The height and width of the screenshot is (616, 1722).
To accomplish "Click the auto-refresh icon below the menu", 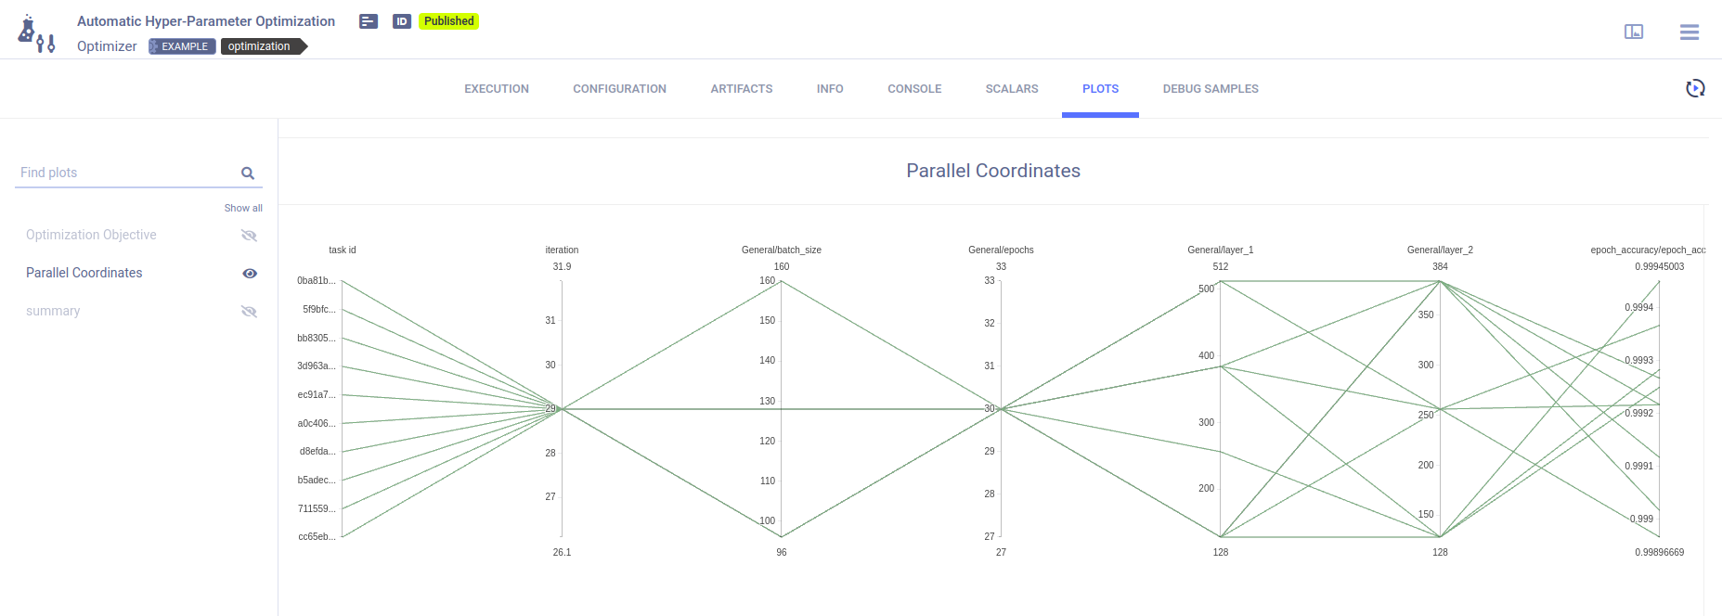I will point(1695,87).
